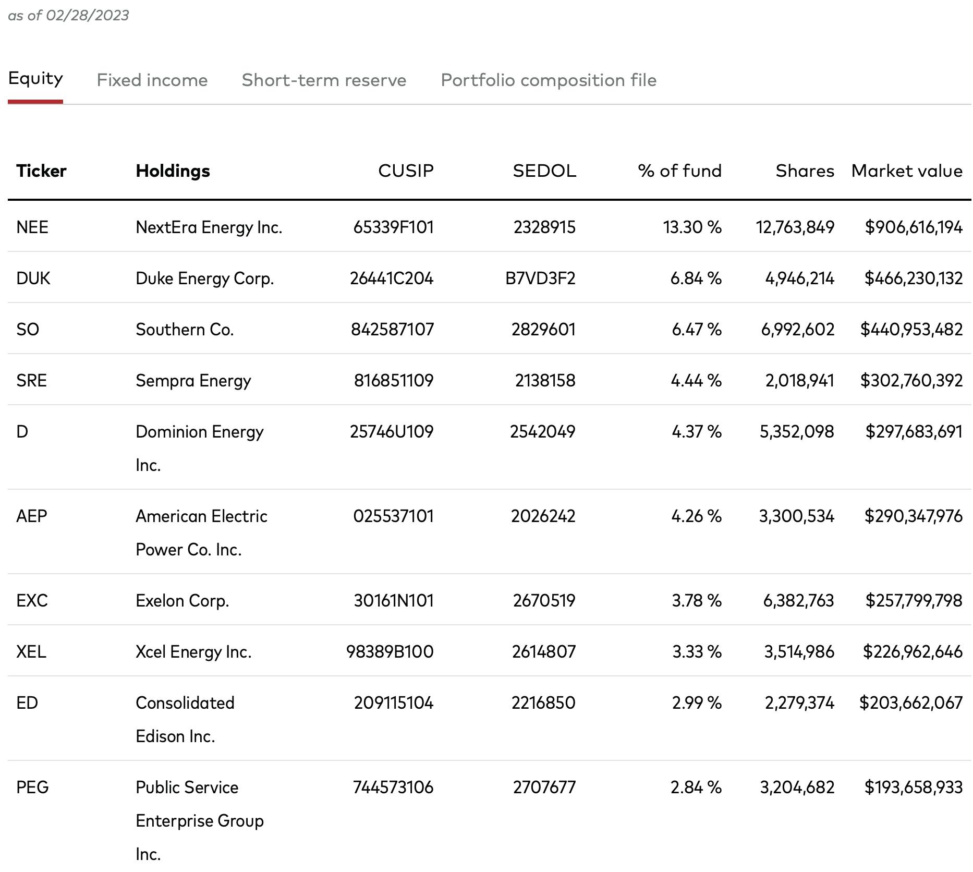Click the Exelon Corp. holding
This screenshot has height=872, width=973.
click(x=183, y=601)
